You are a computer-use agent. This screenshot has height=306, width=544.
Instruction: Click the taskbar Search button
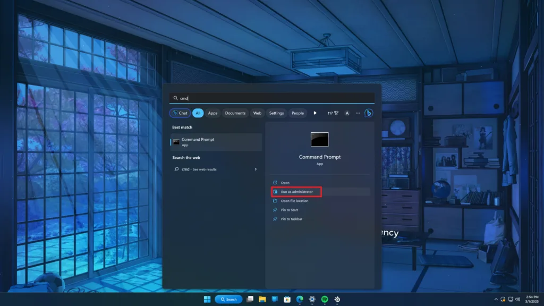(228, 299)
